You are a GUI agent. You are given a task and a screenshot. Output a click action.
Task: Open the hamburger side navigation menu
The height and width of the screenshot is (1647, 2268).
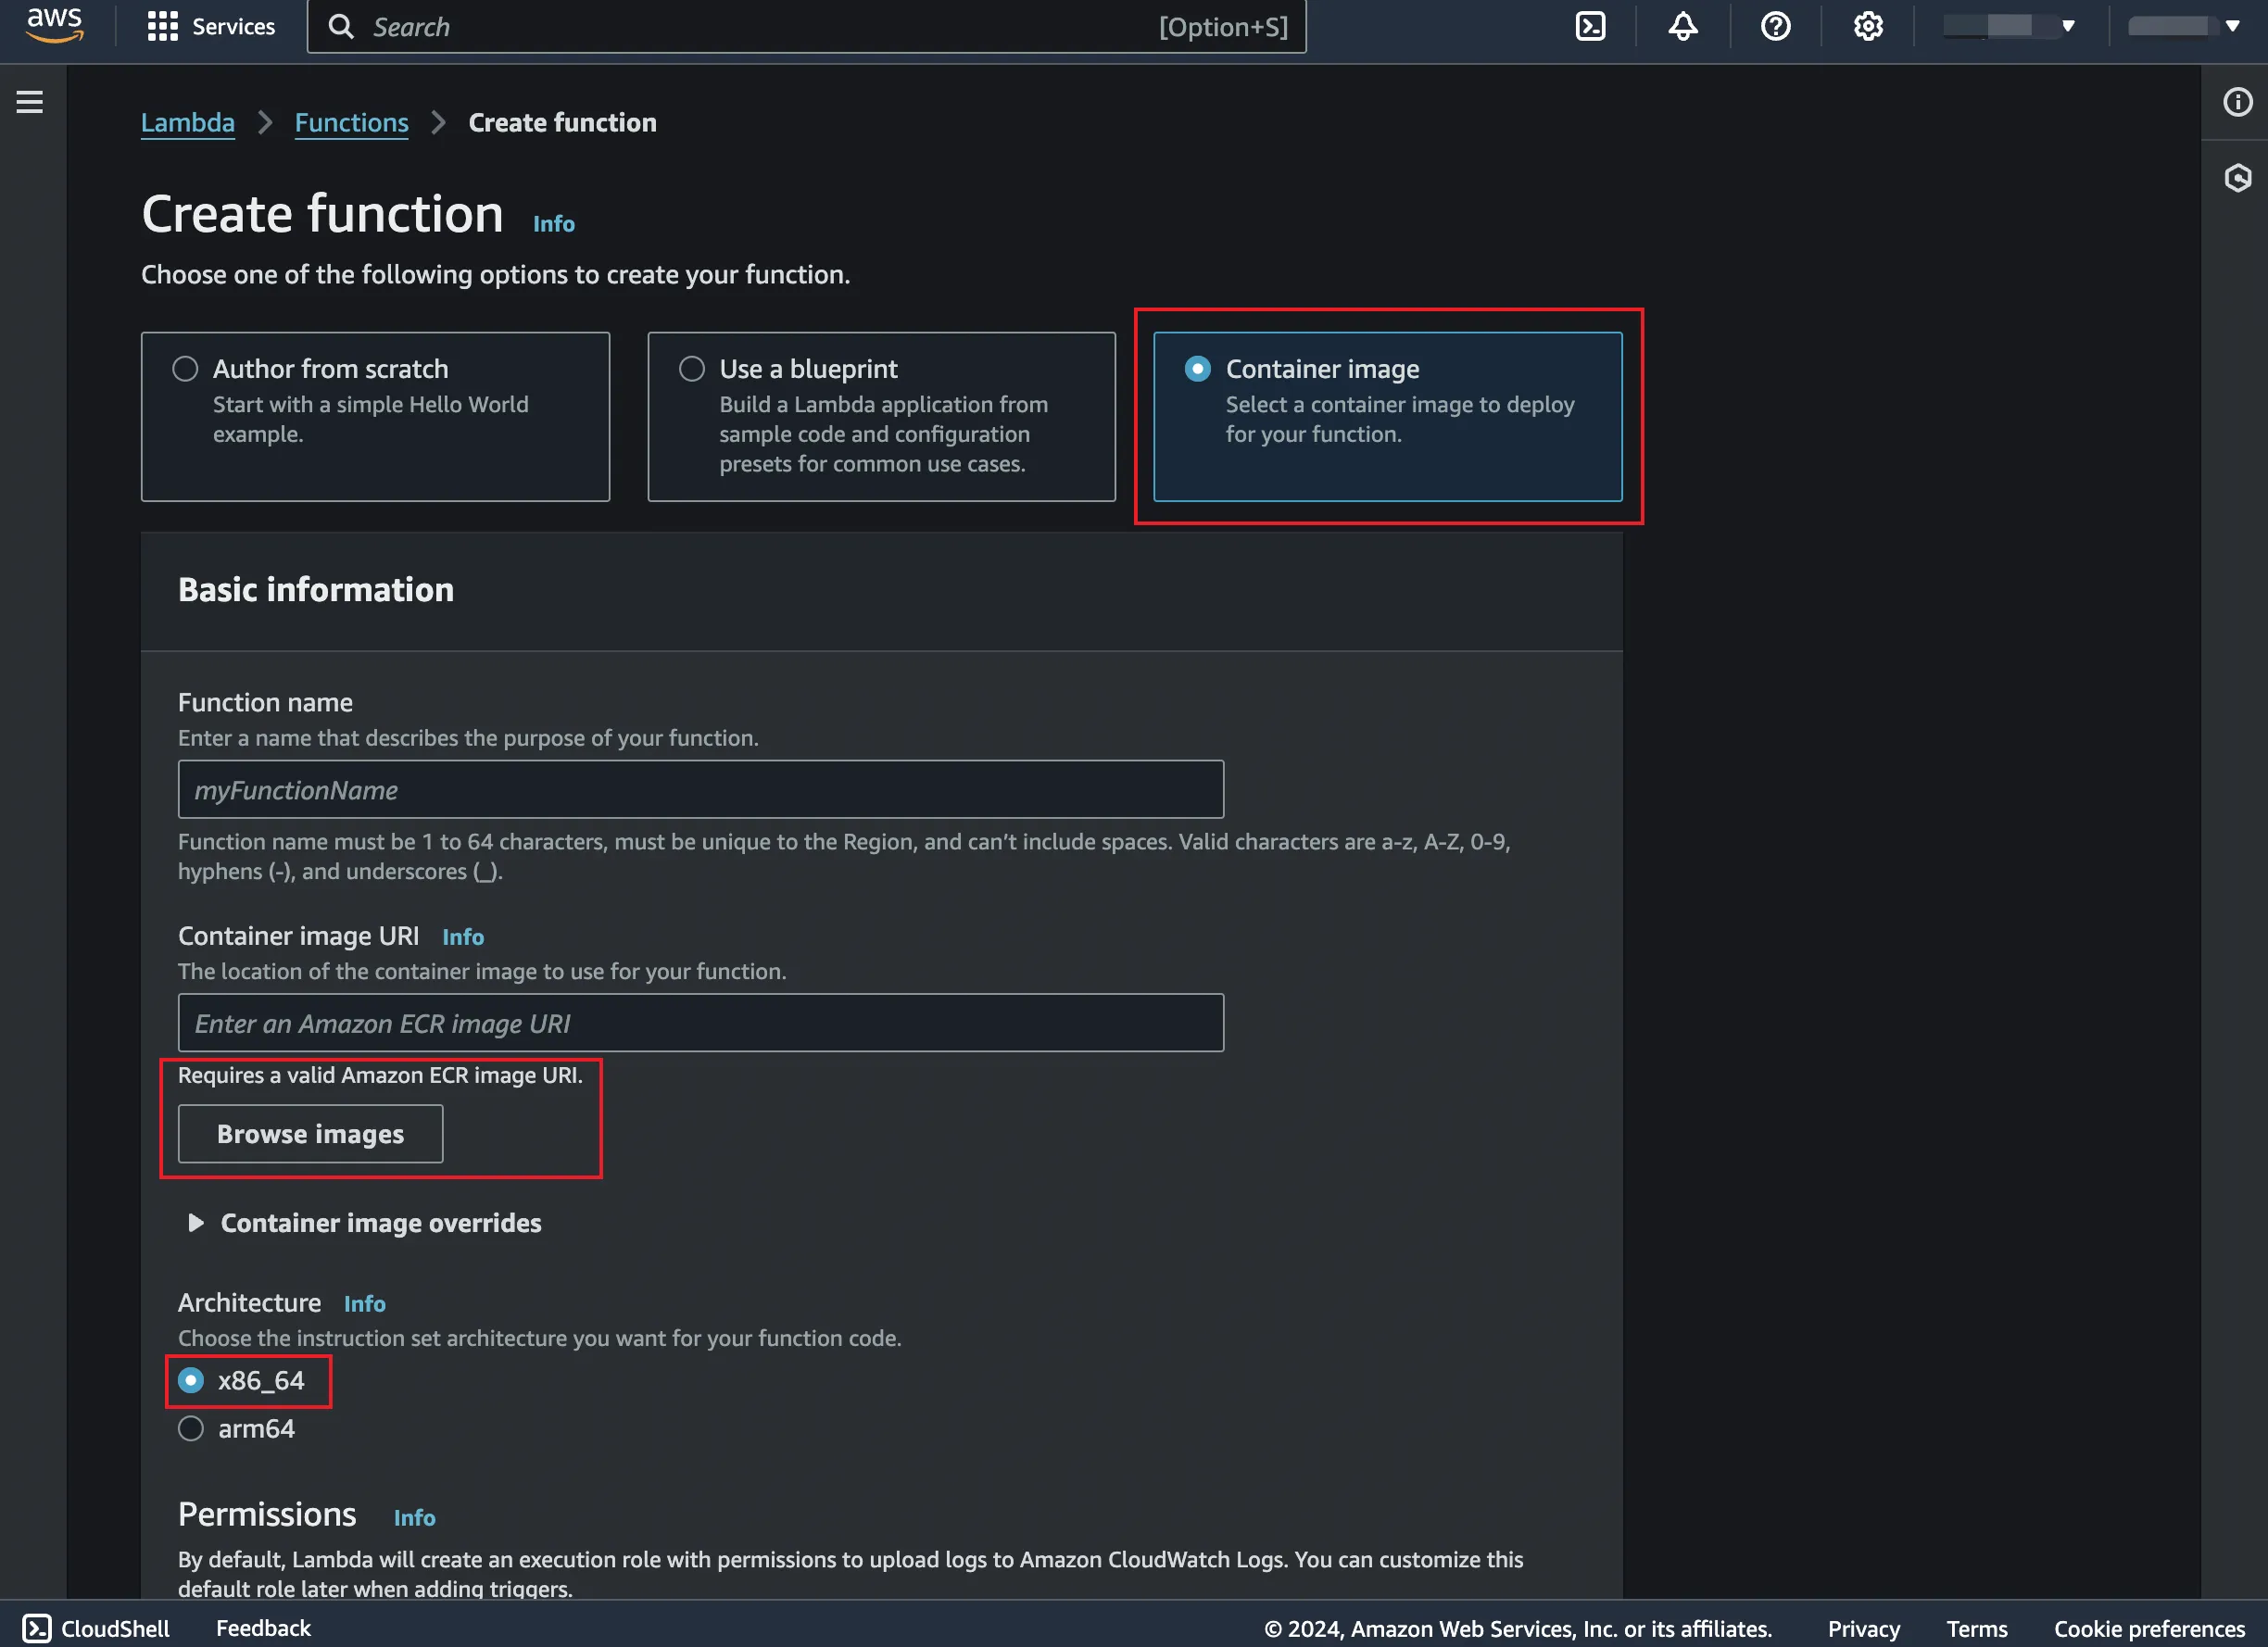[x=30, y=102]
